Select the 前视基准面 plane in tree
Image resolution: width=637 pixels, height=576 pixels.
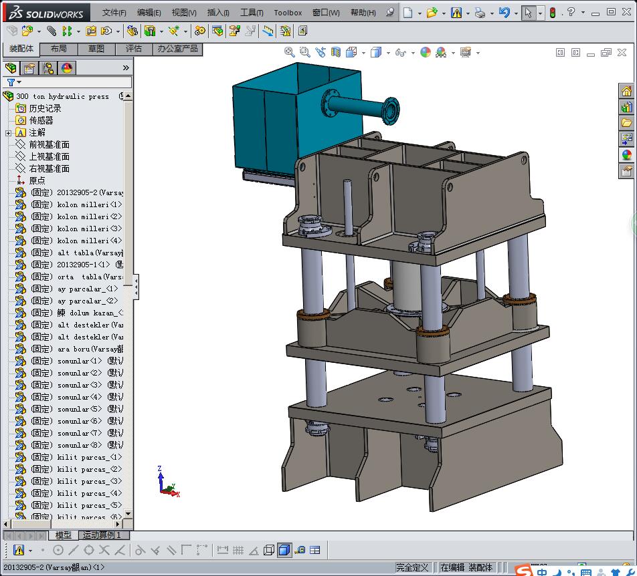coord(49,144)
